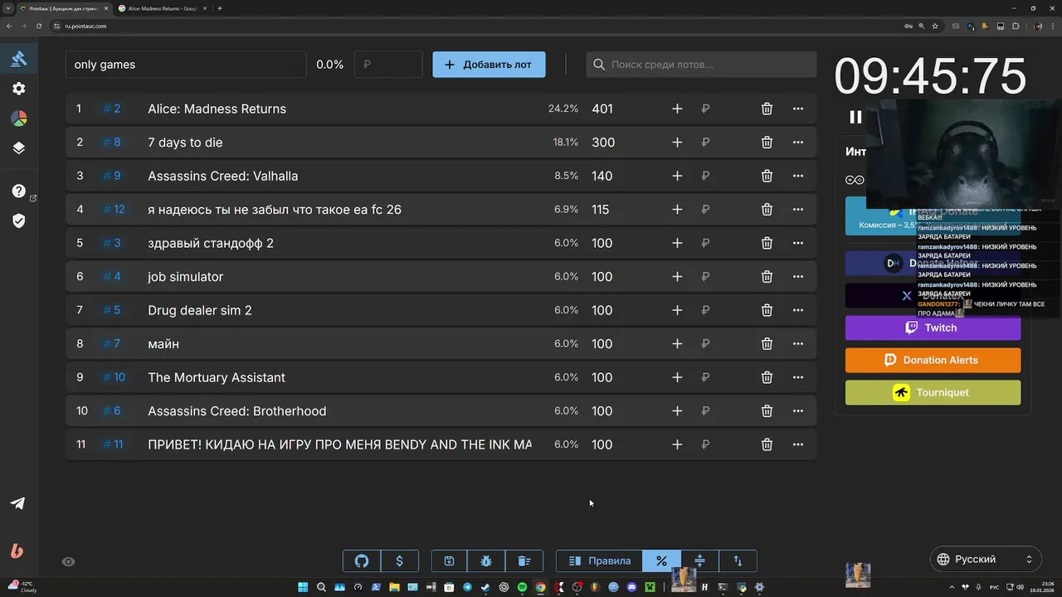Image resolution: width=1062 pixels, height=597 pixels.
Task: Click the Tourniquet integration button
Action: [933, 392]
